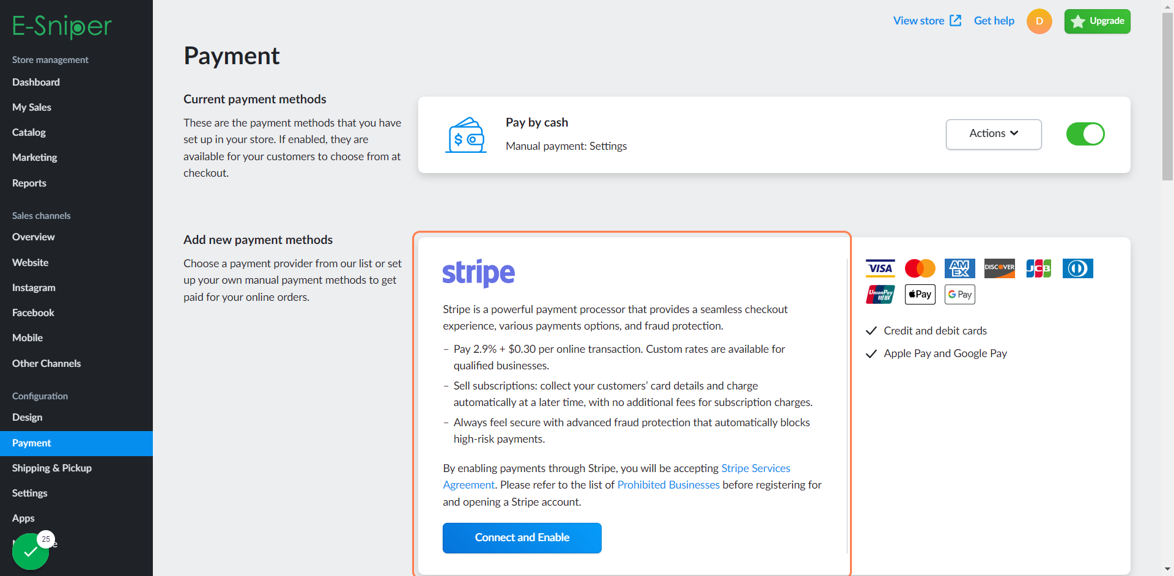The width and height of the screenshot is (1174, 576).
Task: Disable the Pay by cash toggle
Action: 1085,134
